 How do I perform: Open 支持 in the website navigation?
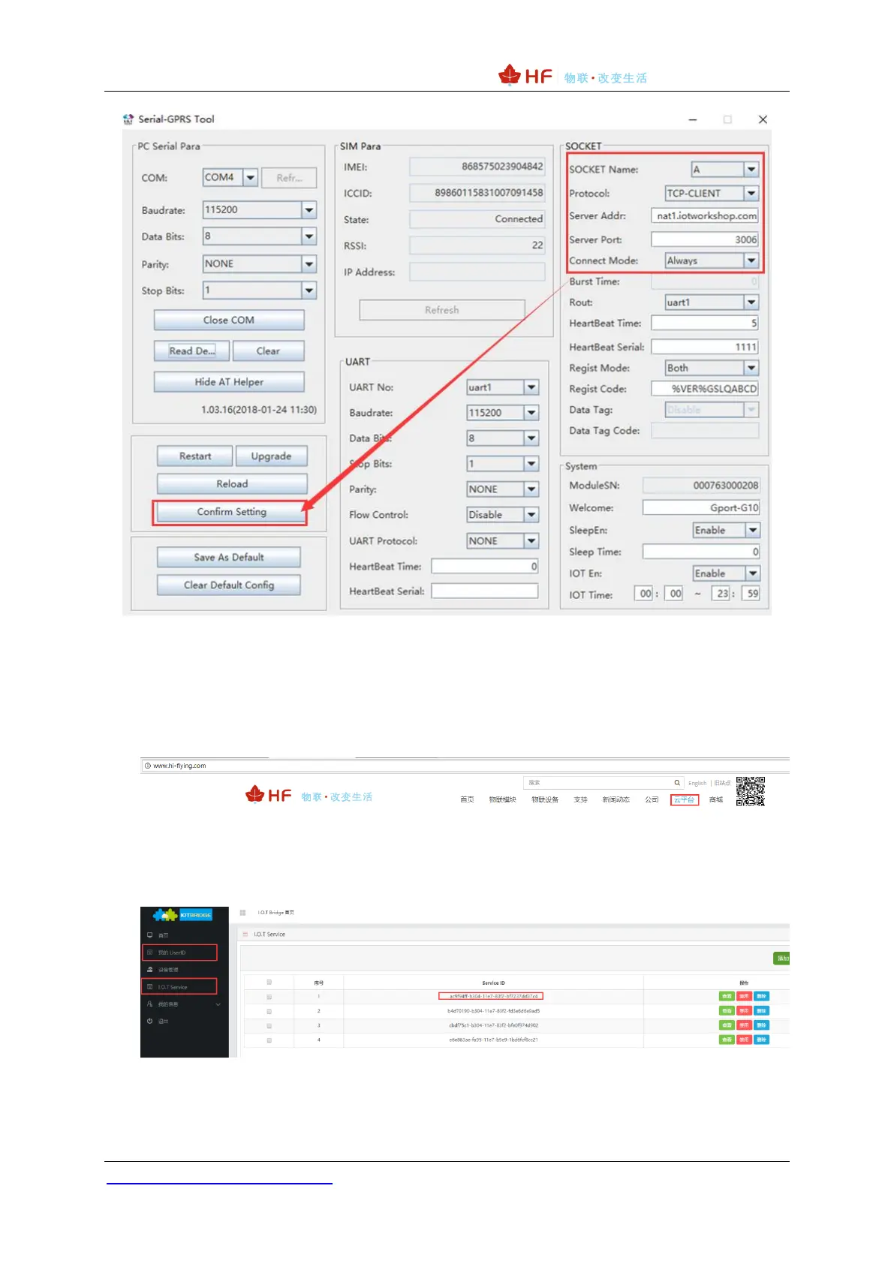[580, 799]
